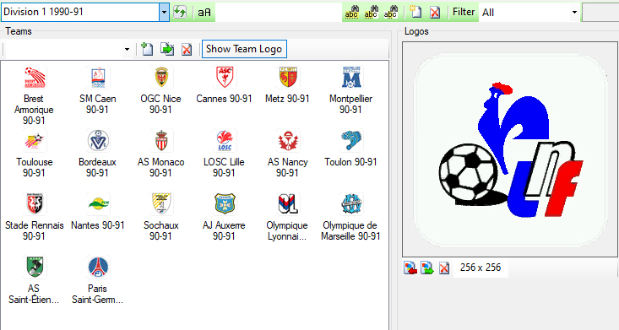Click the export logo icon with green arrow

[427, 268]
